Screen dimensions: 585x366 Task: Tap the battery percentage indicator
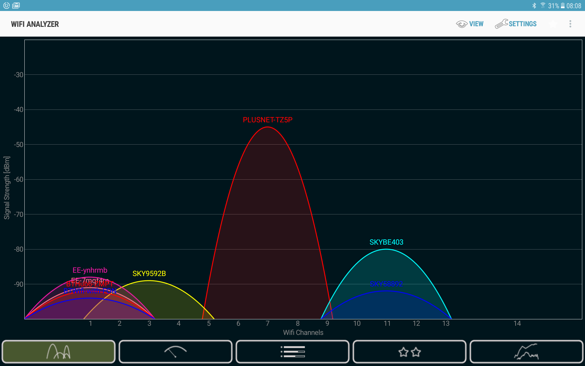click(553, 6)
